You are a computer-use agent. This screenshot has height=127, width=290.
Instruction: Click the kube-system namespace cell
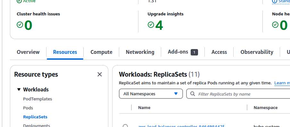coord(267,126)
